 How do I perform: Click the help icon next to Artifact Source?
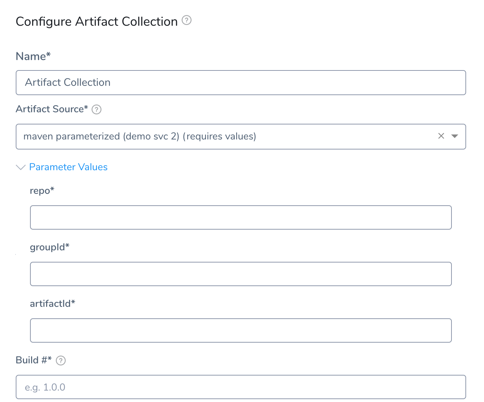coord(97,109)
